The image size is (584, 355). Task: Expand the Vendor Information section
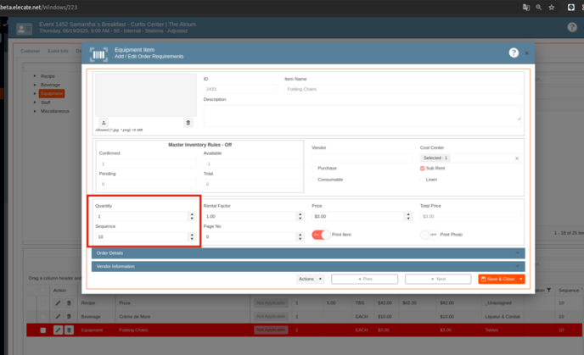pyautogui.click(x=308, y=266)
